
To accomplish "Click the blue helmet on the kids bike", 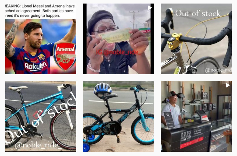I will [102, 88].
